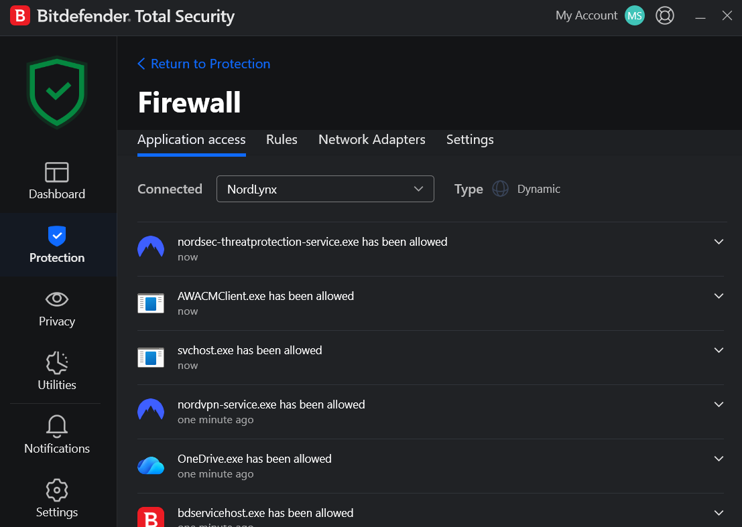Open the Notifications bell icon
The width and height of the screenshot is (742, 527).
[57, 427]
